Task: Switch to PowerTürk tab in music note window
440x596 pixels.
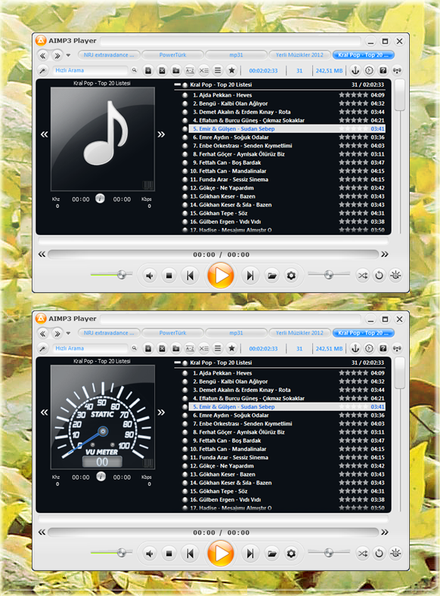Action: [x=172, y=55]
